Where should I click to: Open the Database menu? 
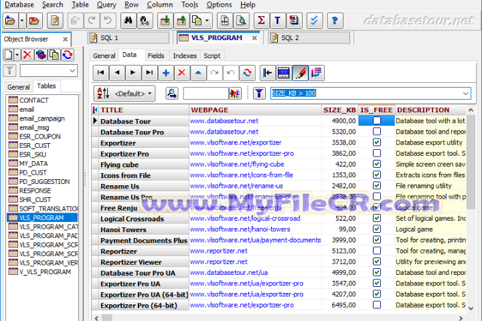[x=19, y=5]
